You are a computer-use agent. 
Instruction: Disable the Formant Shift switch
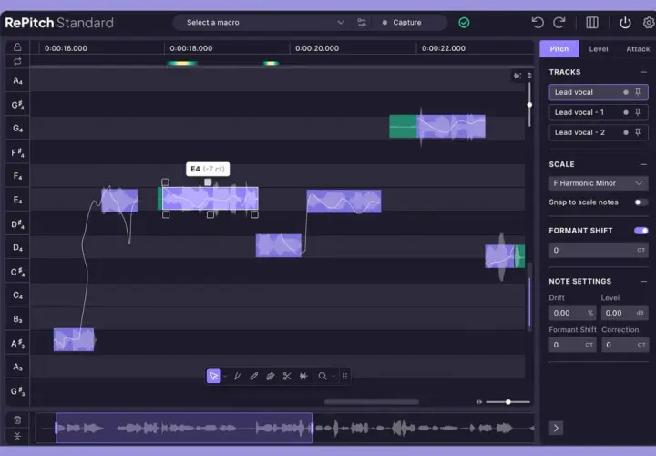[641, 231]
